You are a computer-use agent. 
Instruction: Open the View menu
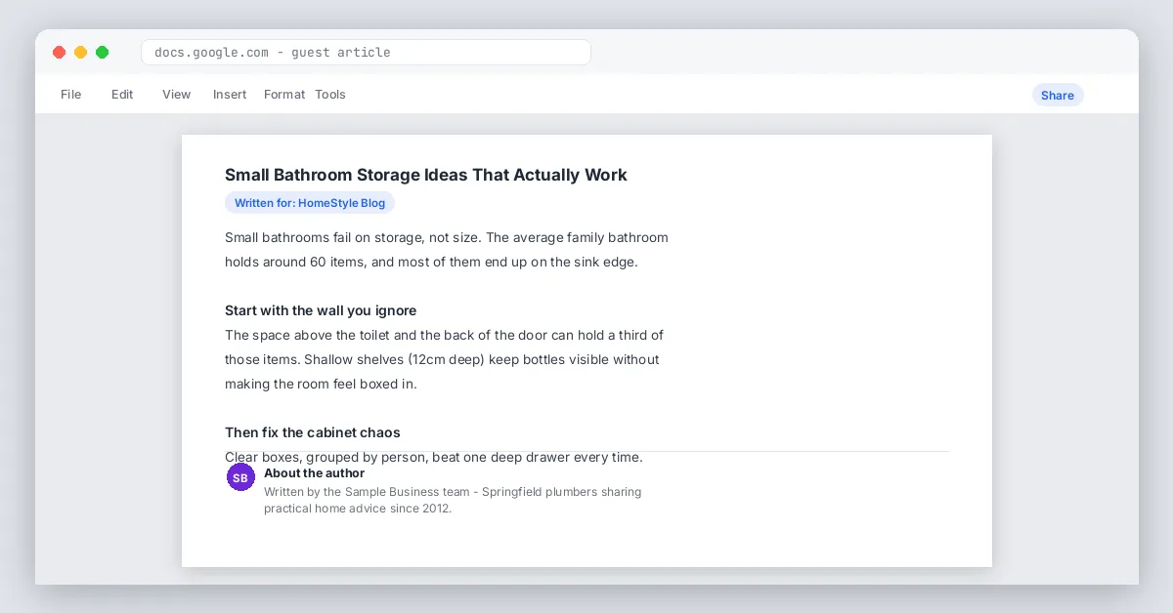click(x=177, y=95)
